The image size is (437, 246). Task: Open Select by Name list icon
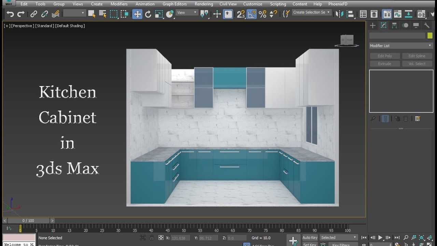(102, 14)
